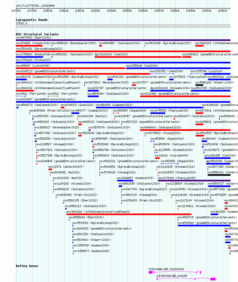The image size is (238, 282).
Task: Open variant nsv5670902 (Ebert2021) label
Action: pos(34,37)
